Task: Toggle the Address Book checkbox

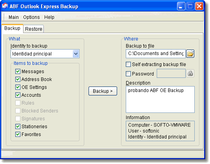Action: point(18,79)
